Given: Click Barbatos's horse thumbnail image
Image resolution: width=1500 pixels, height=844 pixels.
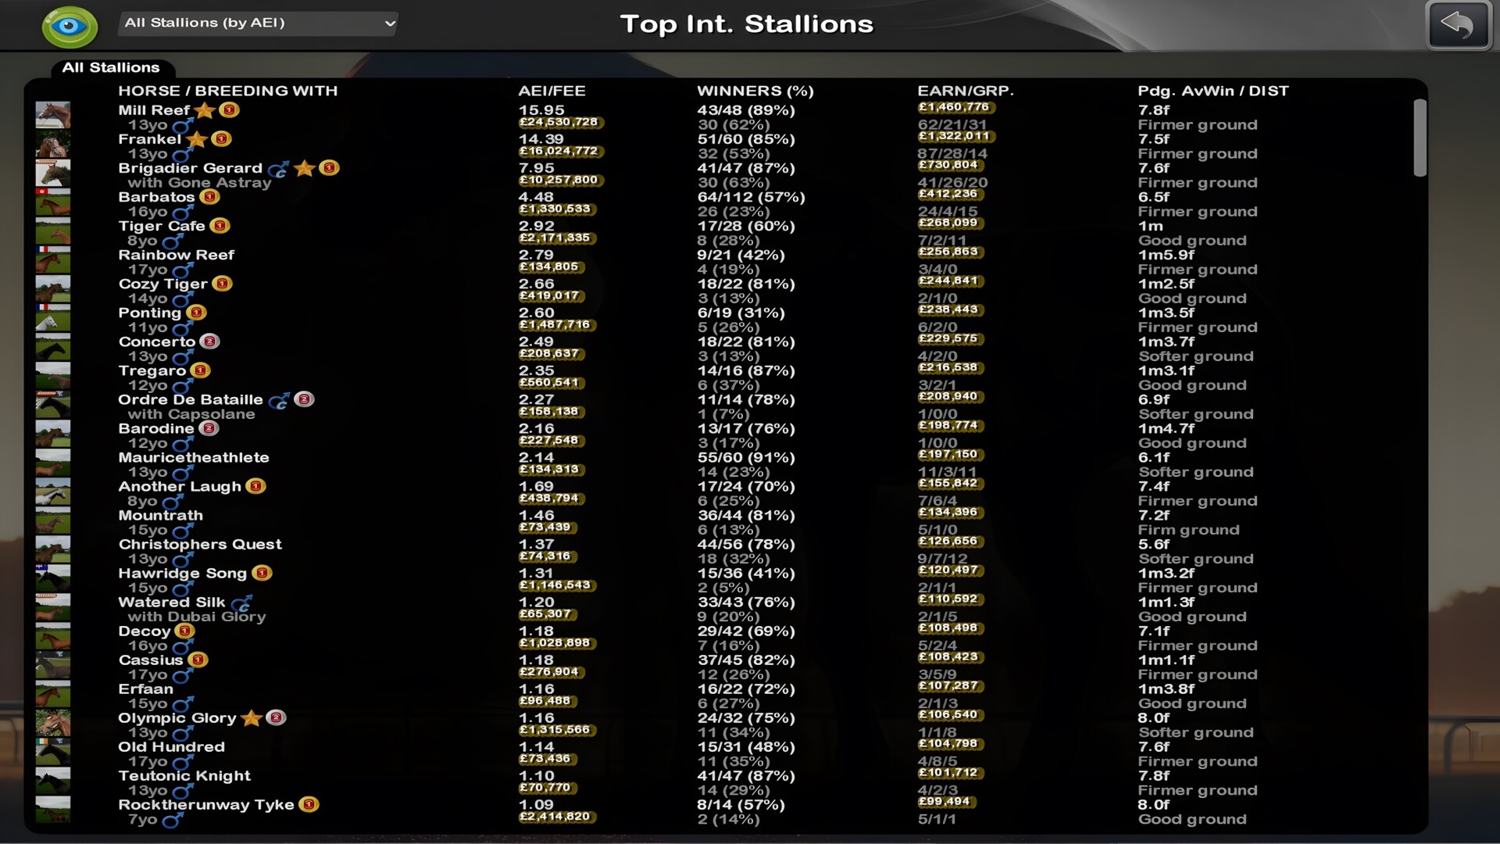Looking at the screenshot, I should [52, 202].
